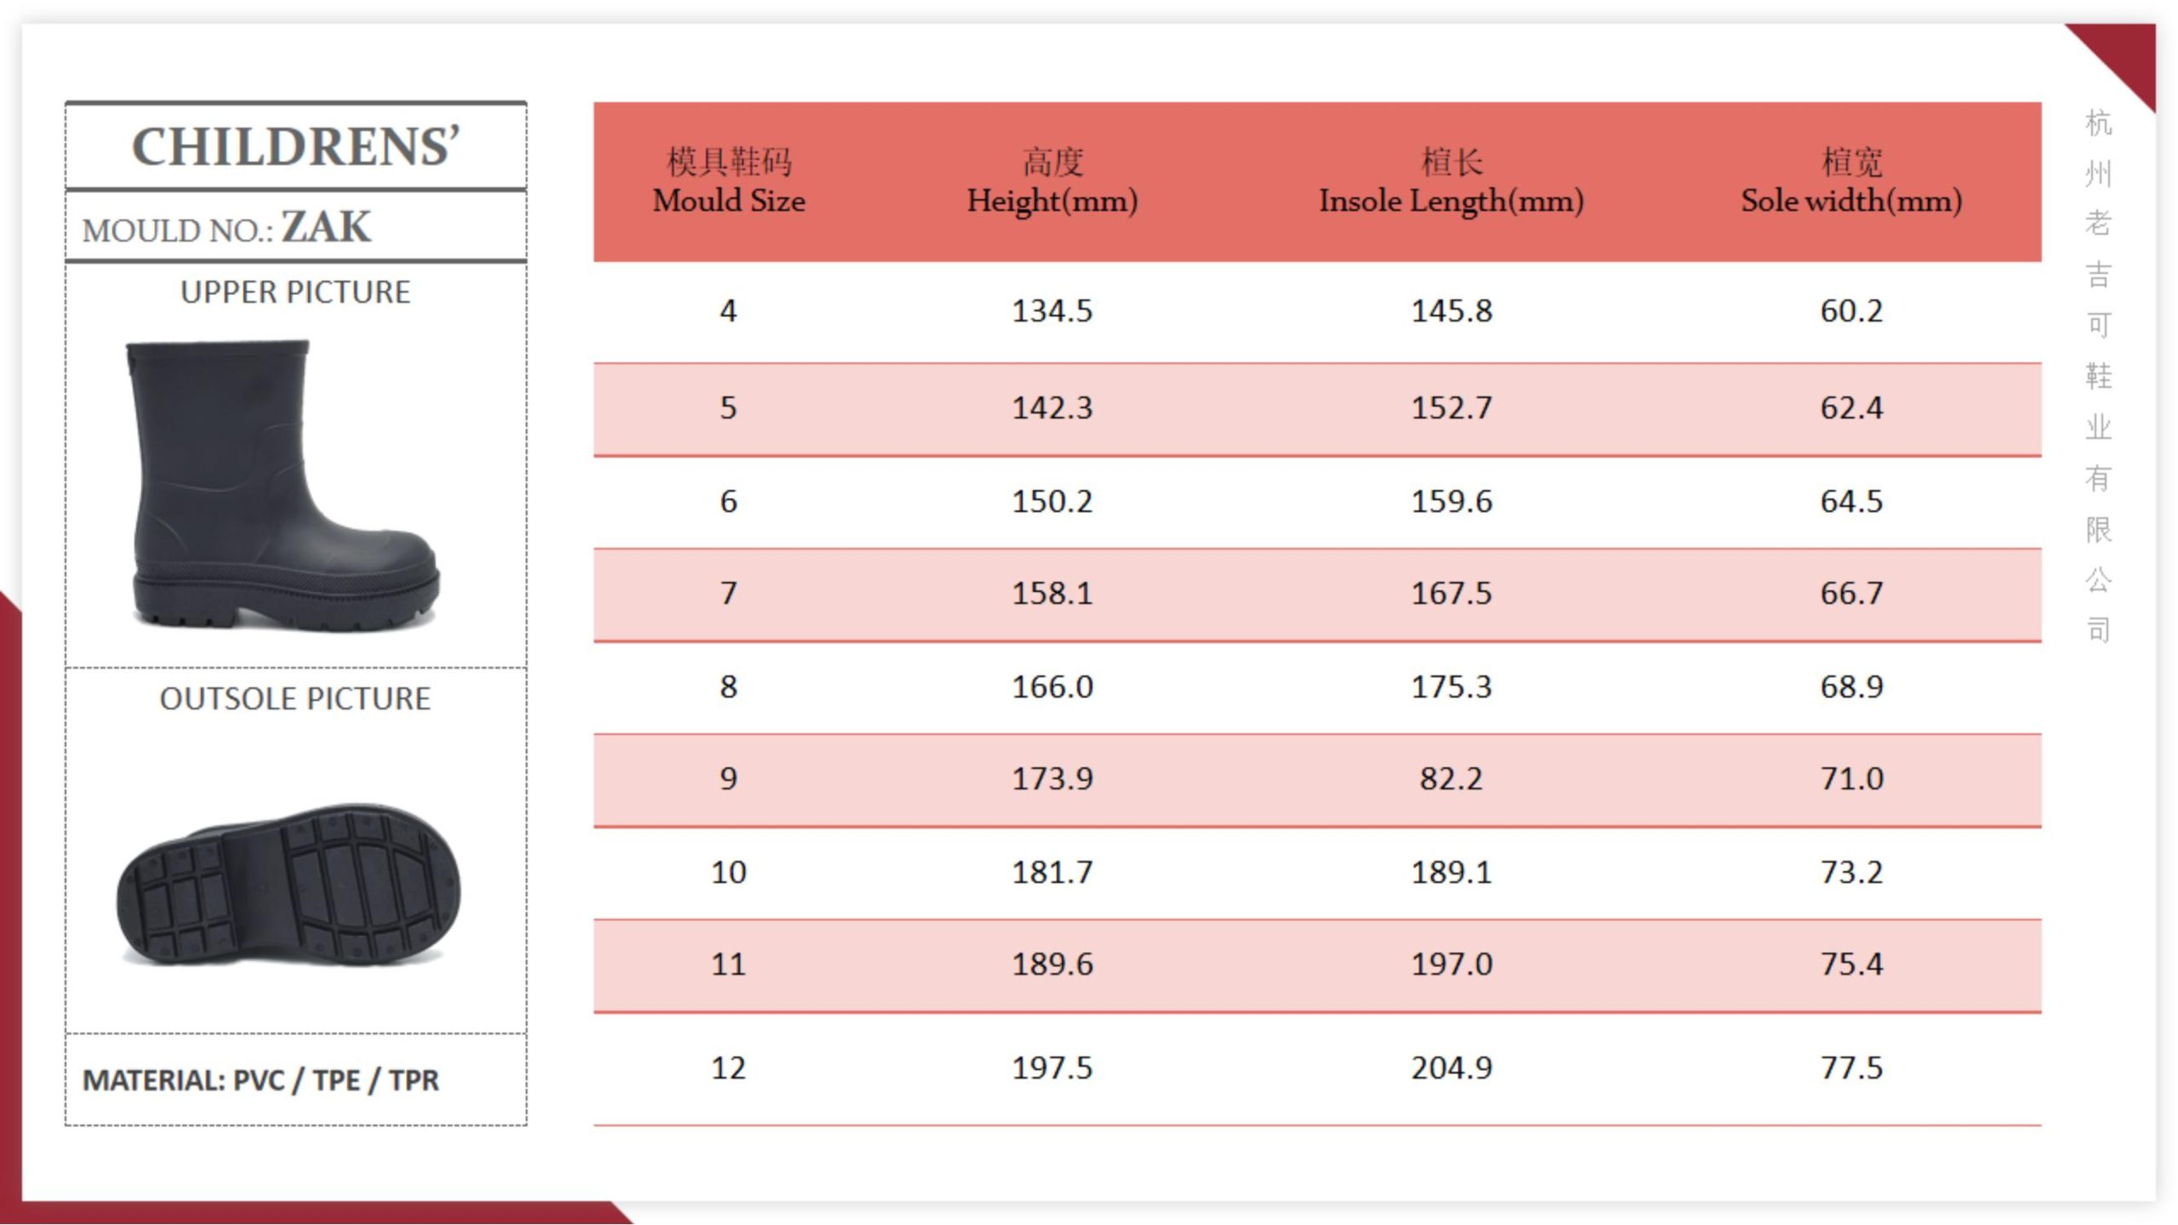Select height value 142.3
This screenshot has width=2178, height=1225.
(x=1052, y=407)
